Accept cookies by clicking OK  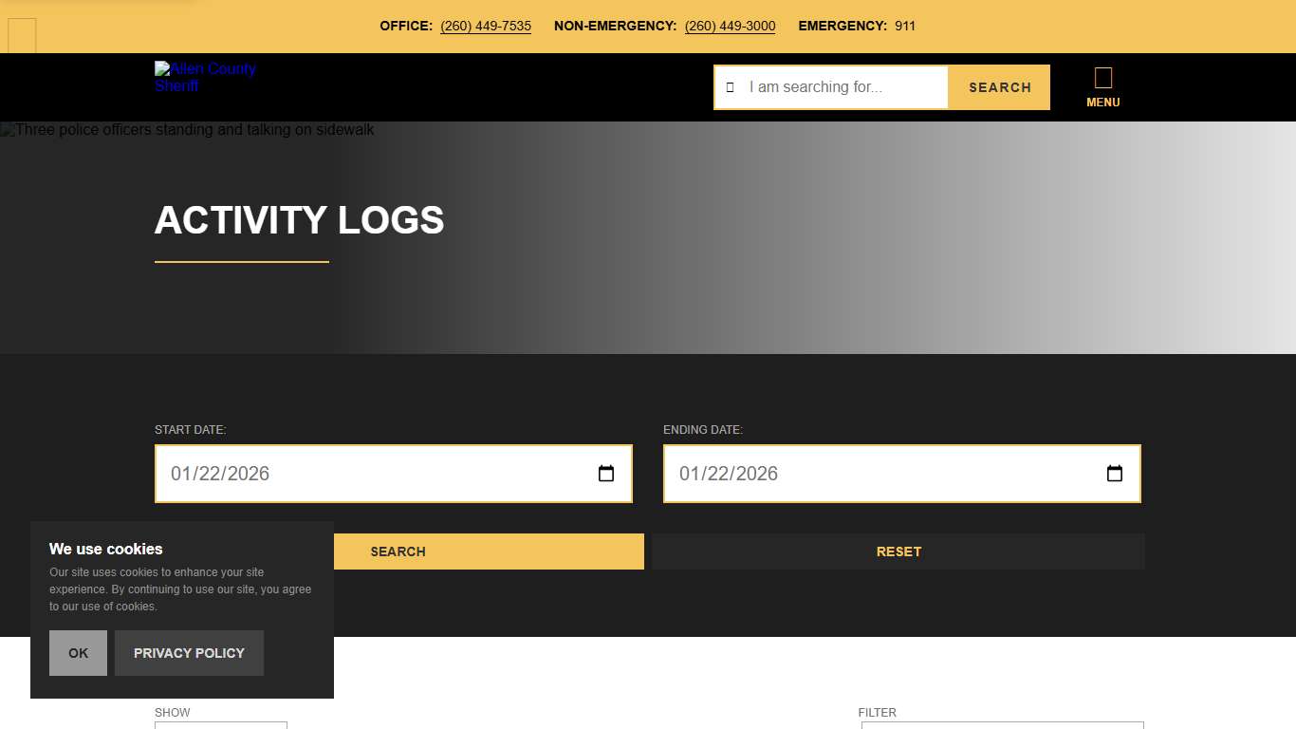pos(78,652)
